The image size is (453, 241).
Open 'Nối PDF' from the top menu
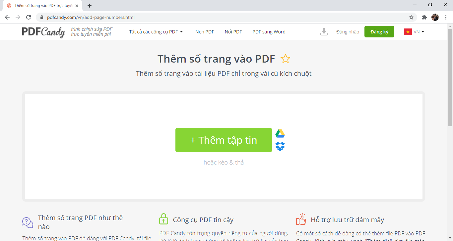coord(233,32)
